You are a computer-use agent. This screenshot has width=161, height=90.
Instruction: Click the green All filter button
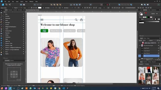[x=44, y=31]
